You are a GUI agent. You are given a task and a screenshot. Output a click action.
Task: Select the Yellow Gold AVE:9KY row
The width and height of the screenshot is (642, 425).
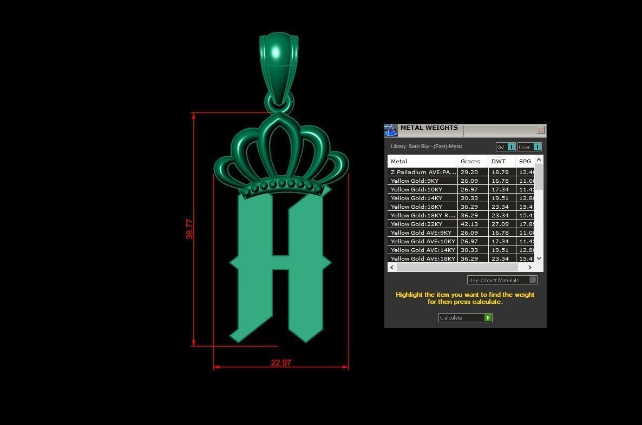(x=461, y=233)
